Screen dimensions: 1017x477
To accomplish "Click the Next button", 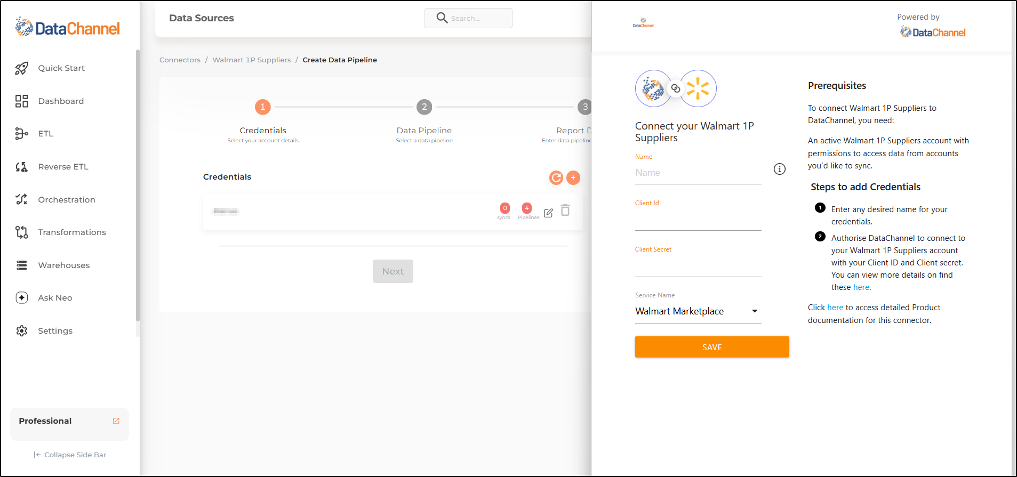I will pyautogui.click(x=393, y=271).
